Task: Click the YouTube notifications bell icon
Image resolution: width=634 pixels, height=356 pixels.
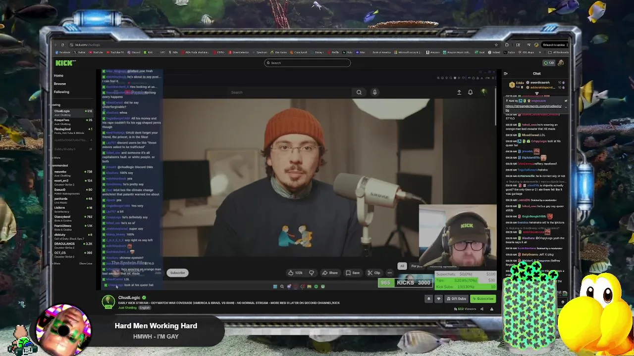Action: [470, 92]
